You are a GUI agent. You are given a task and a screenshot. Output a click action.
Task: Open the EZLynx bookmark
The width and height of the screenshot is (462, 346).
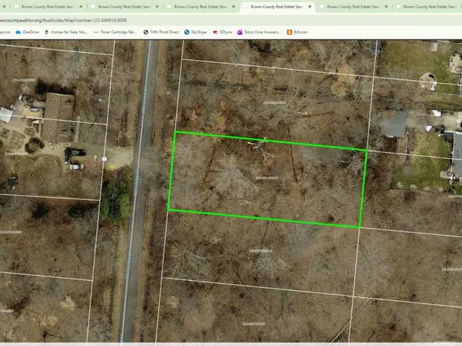pyautogui.click(x=222, y=32)
